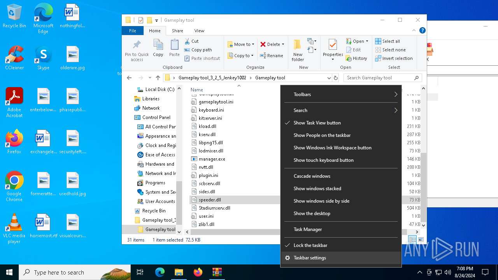The height and width of the screenshot is (280, 498).
Task: Open the address bar history dropdown
Action: [329, 78]
